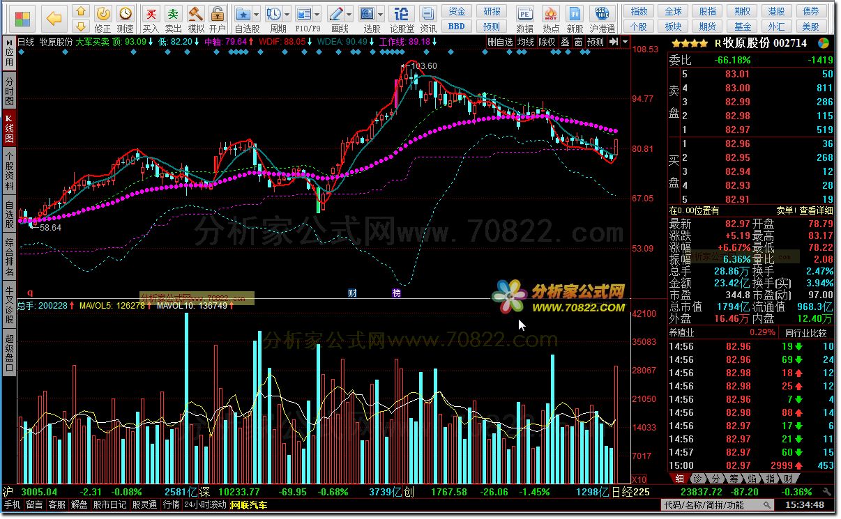The width and height of the screenshot is (841, 519).
Task: Expand the 画线 dropdown arrow
Action: 349,14
